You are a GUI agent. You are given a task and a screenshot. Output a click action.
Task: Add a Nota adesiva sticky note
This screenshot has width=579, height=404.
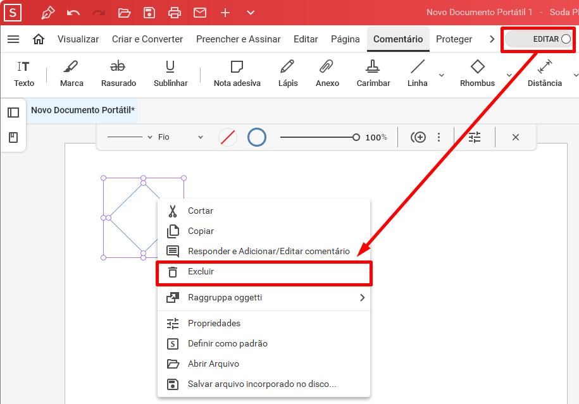(x=237, y=74)
